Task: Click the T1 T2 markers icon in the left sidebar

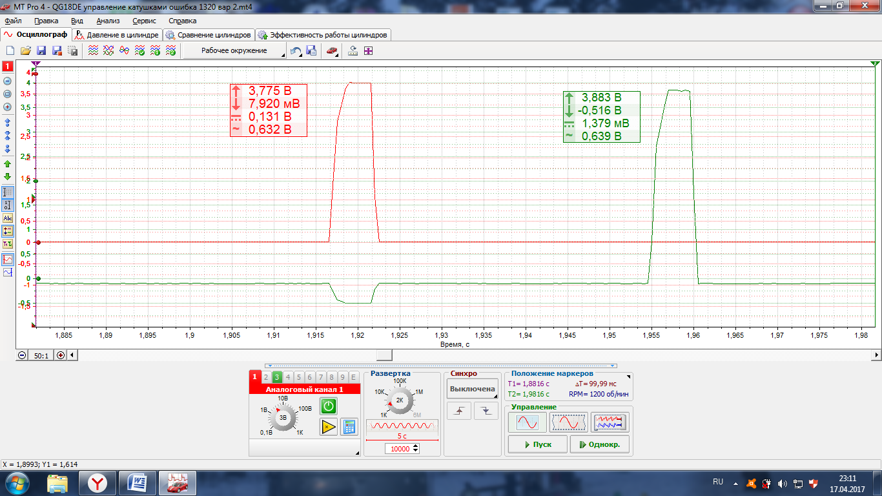Action: tap(8, 244)
